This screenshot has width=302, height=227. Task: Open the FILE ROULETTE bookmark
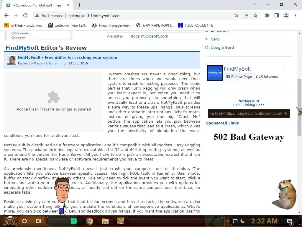click(196, 25)
